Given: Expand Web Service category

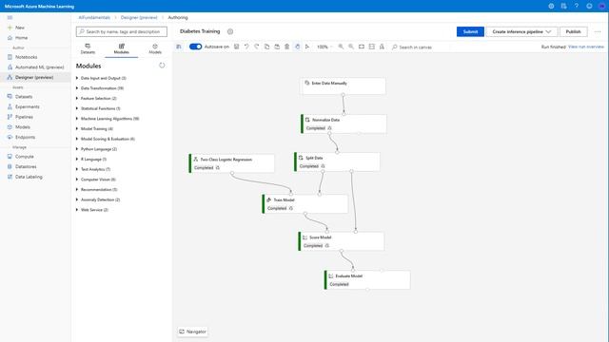Looking at the screenshot, I should click(x=91, y=209).
